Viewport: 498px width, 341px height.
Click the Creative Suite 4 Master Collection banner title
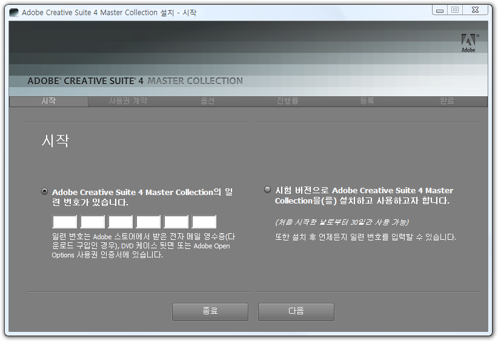point(135,81)
